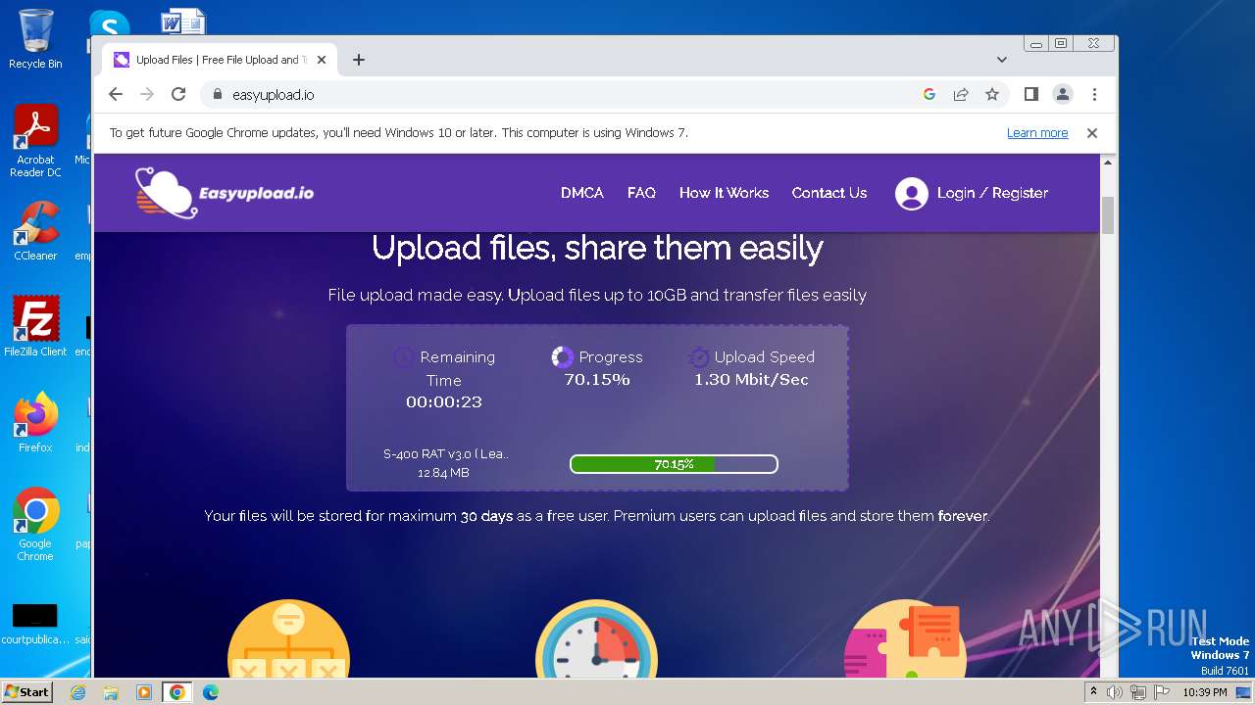This screenshot has width=1255, height=705.
Task: Click the page's vertical scrollbar thumb
Action: tap(1108, 216)
